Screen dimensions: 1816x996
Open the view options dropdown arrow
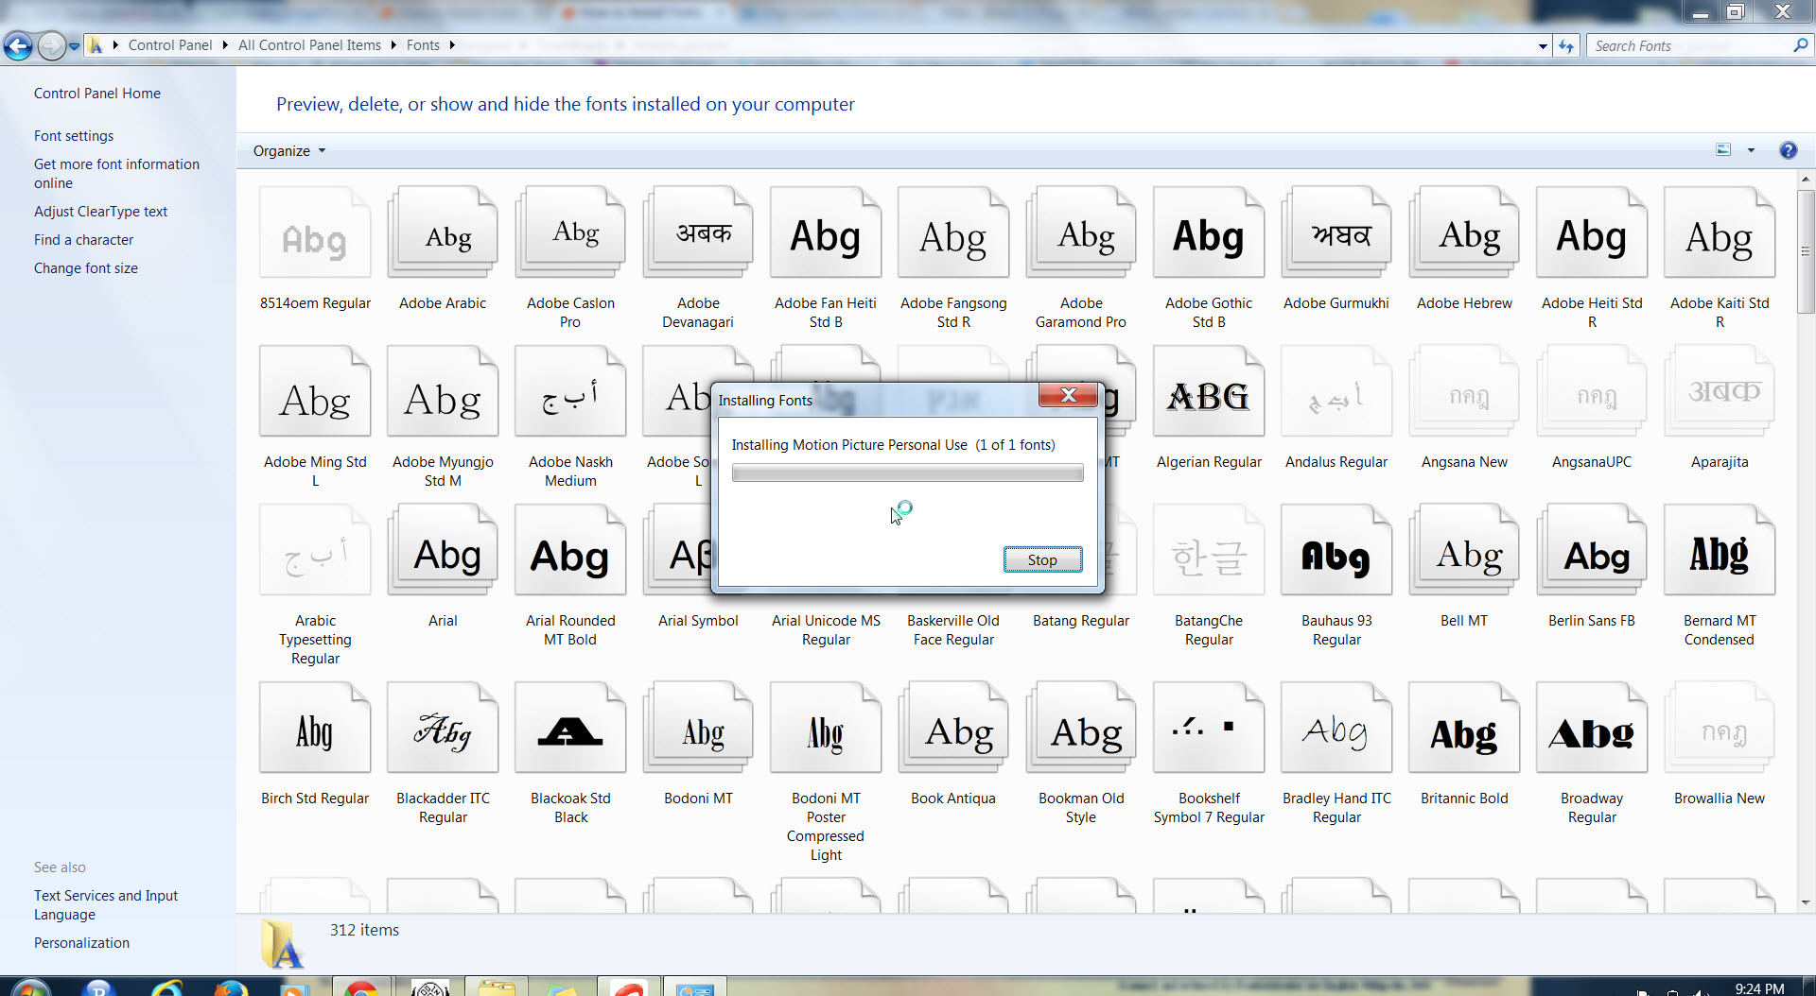[x=1751, y=150]
